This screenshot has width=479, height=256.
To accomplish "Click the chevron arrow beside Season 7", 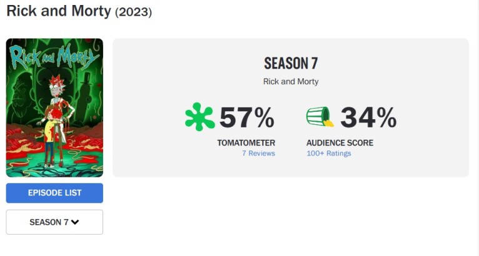I will point(75,222).
